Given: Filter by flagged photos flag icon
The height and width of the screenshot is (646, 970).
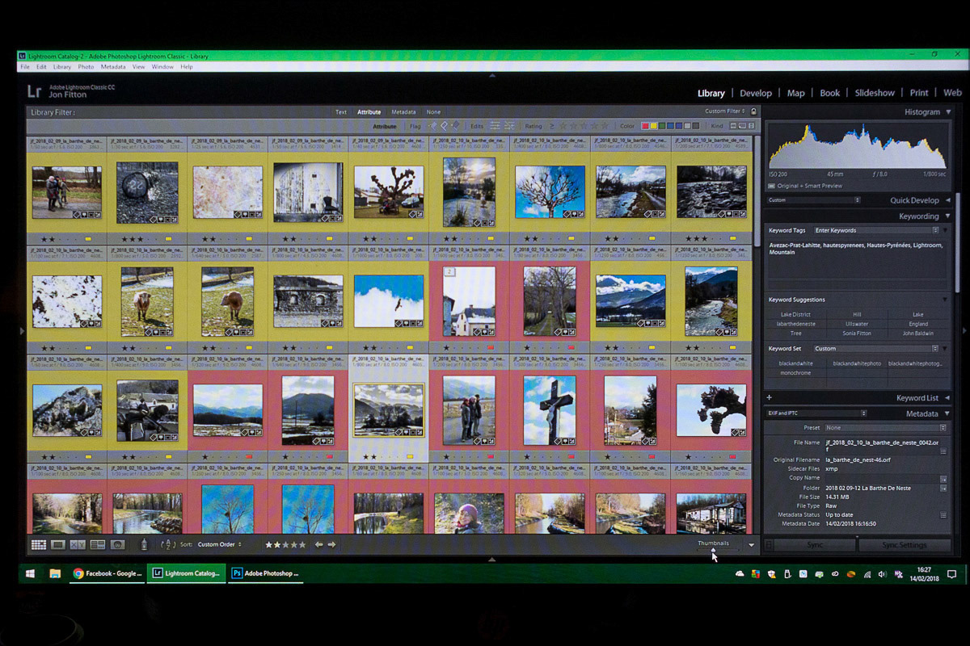Looking at the screenshot, I should [432, 126].
